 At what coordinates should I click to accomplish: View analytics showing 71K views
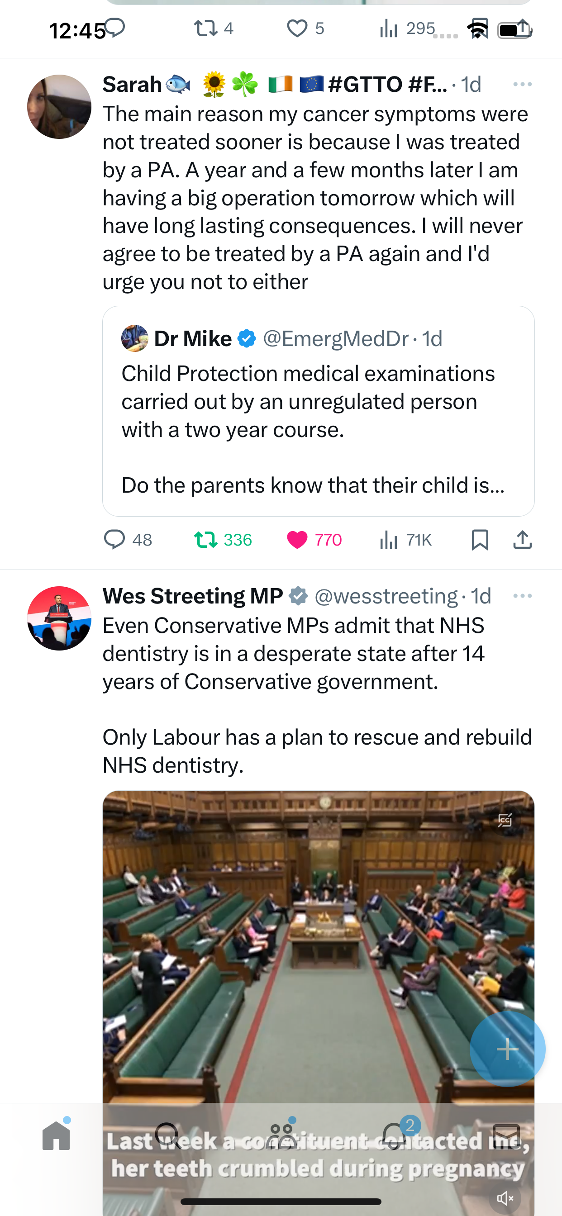[406, 540]
